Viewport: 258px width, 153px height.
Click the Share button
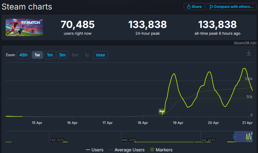pyautogui.click(x=194, y=7)
